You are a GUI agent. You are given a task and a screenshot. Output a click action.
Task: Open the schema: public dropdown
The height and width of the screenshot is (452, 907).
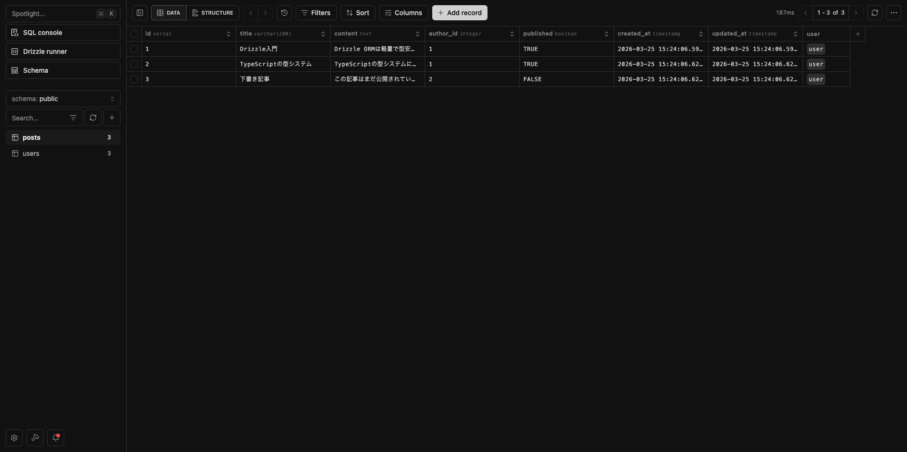[x=63, y=99]
